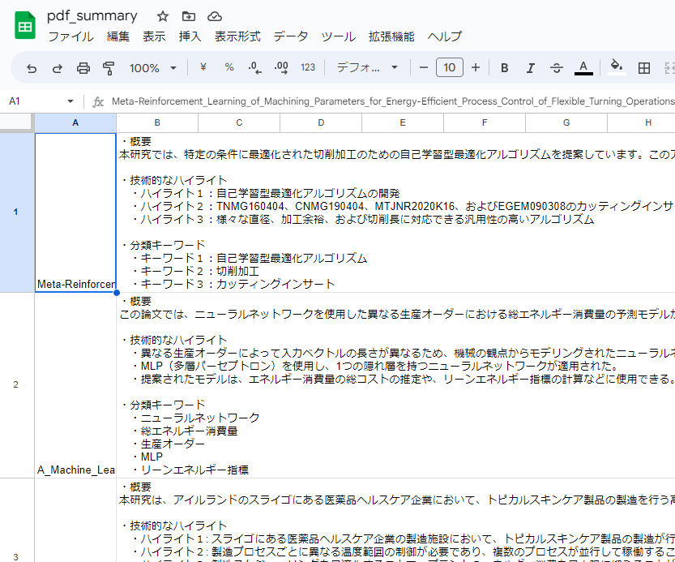Open the 123 number format menu
675x562 pixels.
coord(308,67)
